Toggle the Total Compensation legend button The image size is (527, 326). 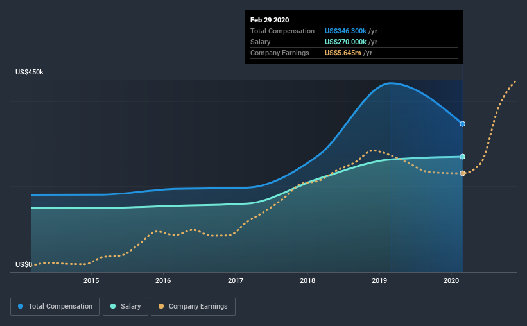55,307
